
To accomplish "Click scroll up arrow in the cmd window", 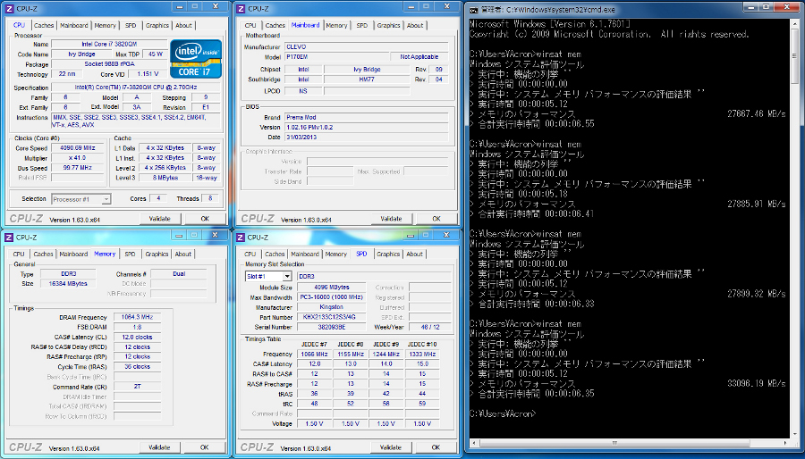I will point(796,23).
